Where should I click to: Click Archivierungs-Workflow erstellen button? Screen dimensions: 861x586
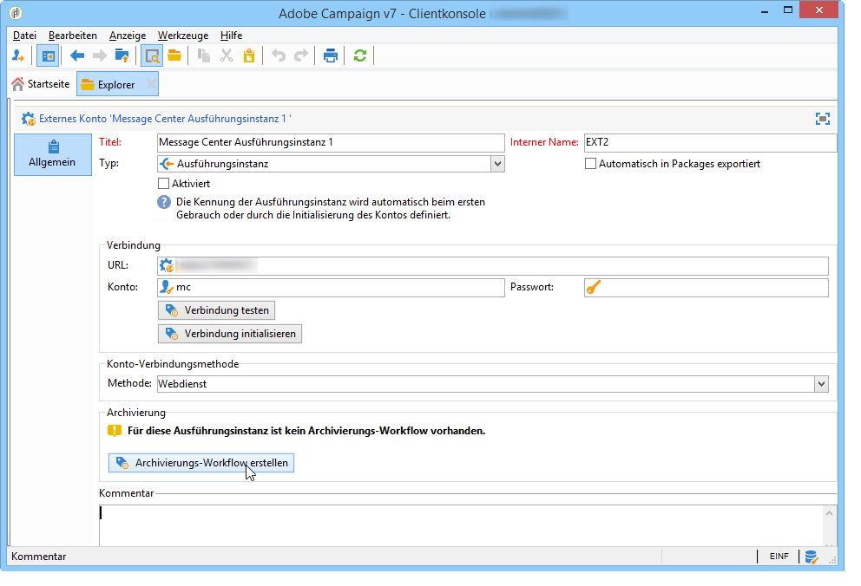point(201,463)
